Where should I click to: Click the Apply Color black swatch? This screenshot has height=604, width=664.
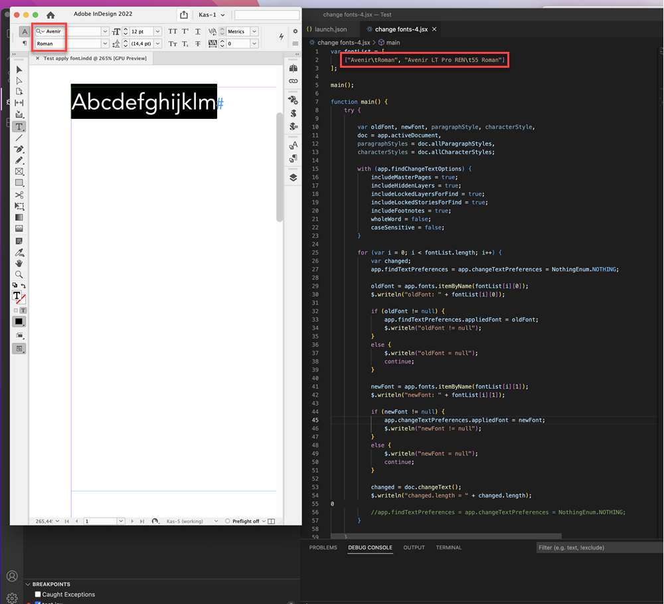19,322
